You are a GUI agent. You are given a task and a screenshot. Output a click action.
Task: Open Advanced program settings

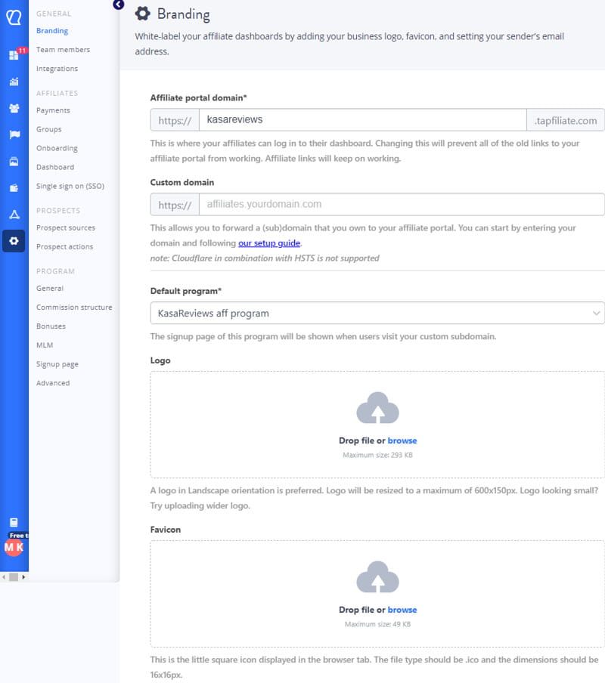pos(53,383)
